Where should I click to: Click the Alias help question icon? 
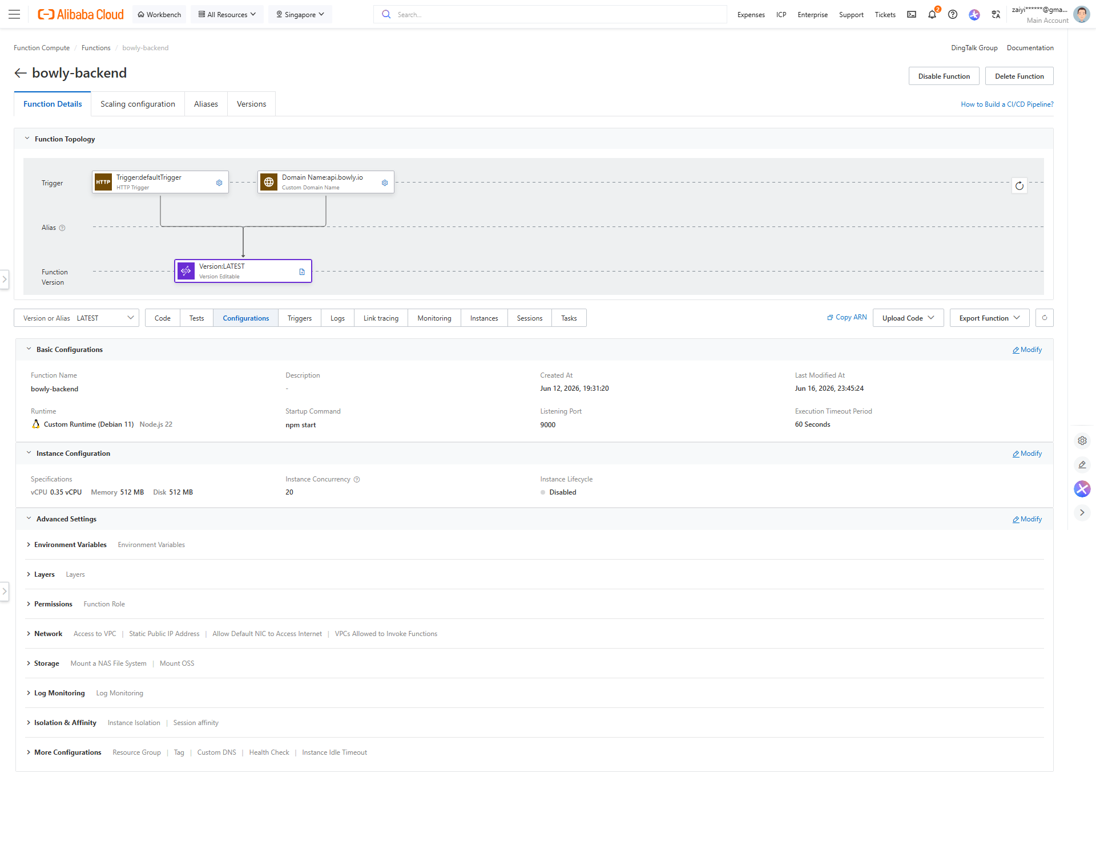coord(62,228)
